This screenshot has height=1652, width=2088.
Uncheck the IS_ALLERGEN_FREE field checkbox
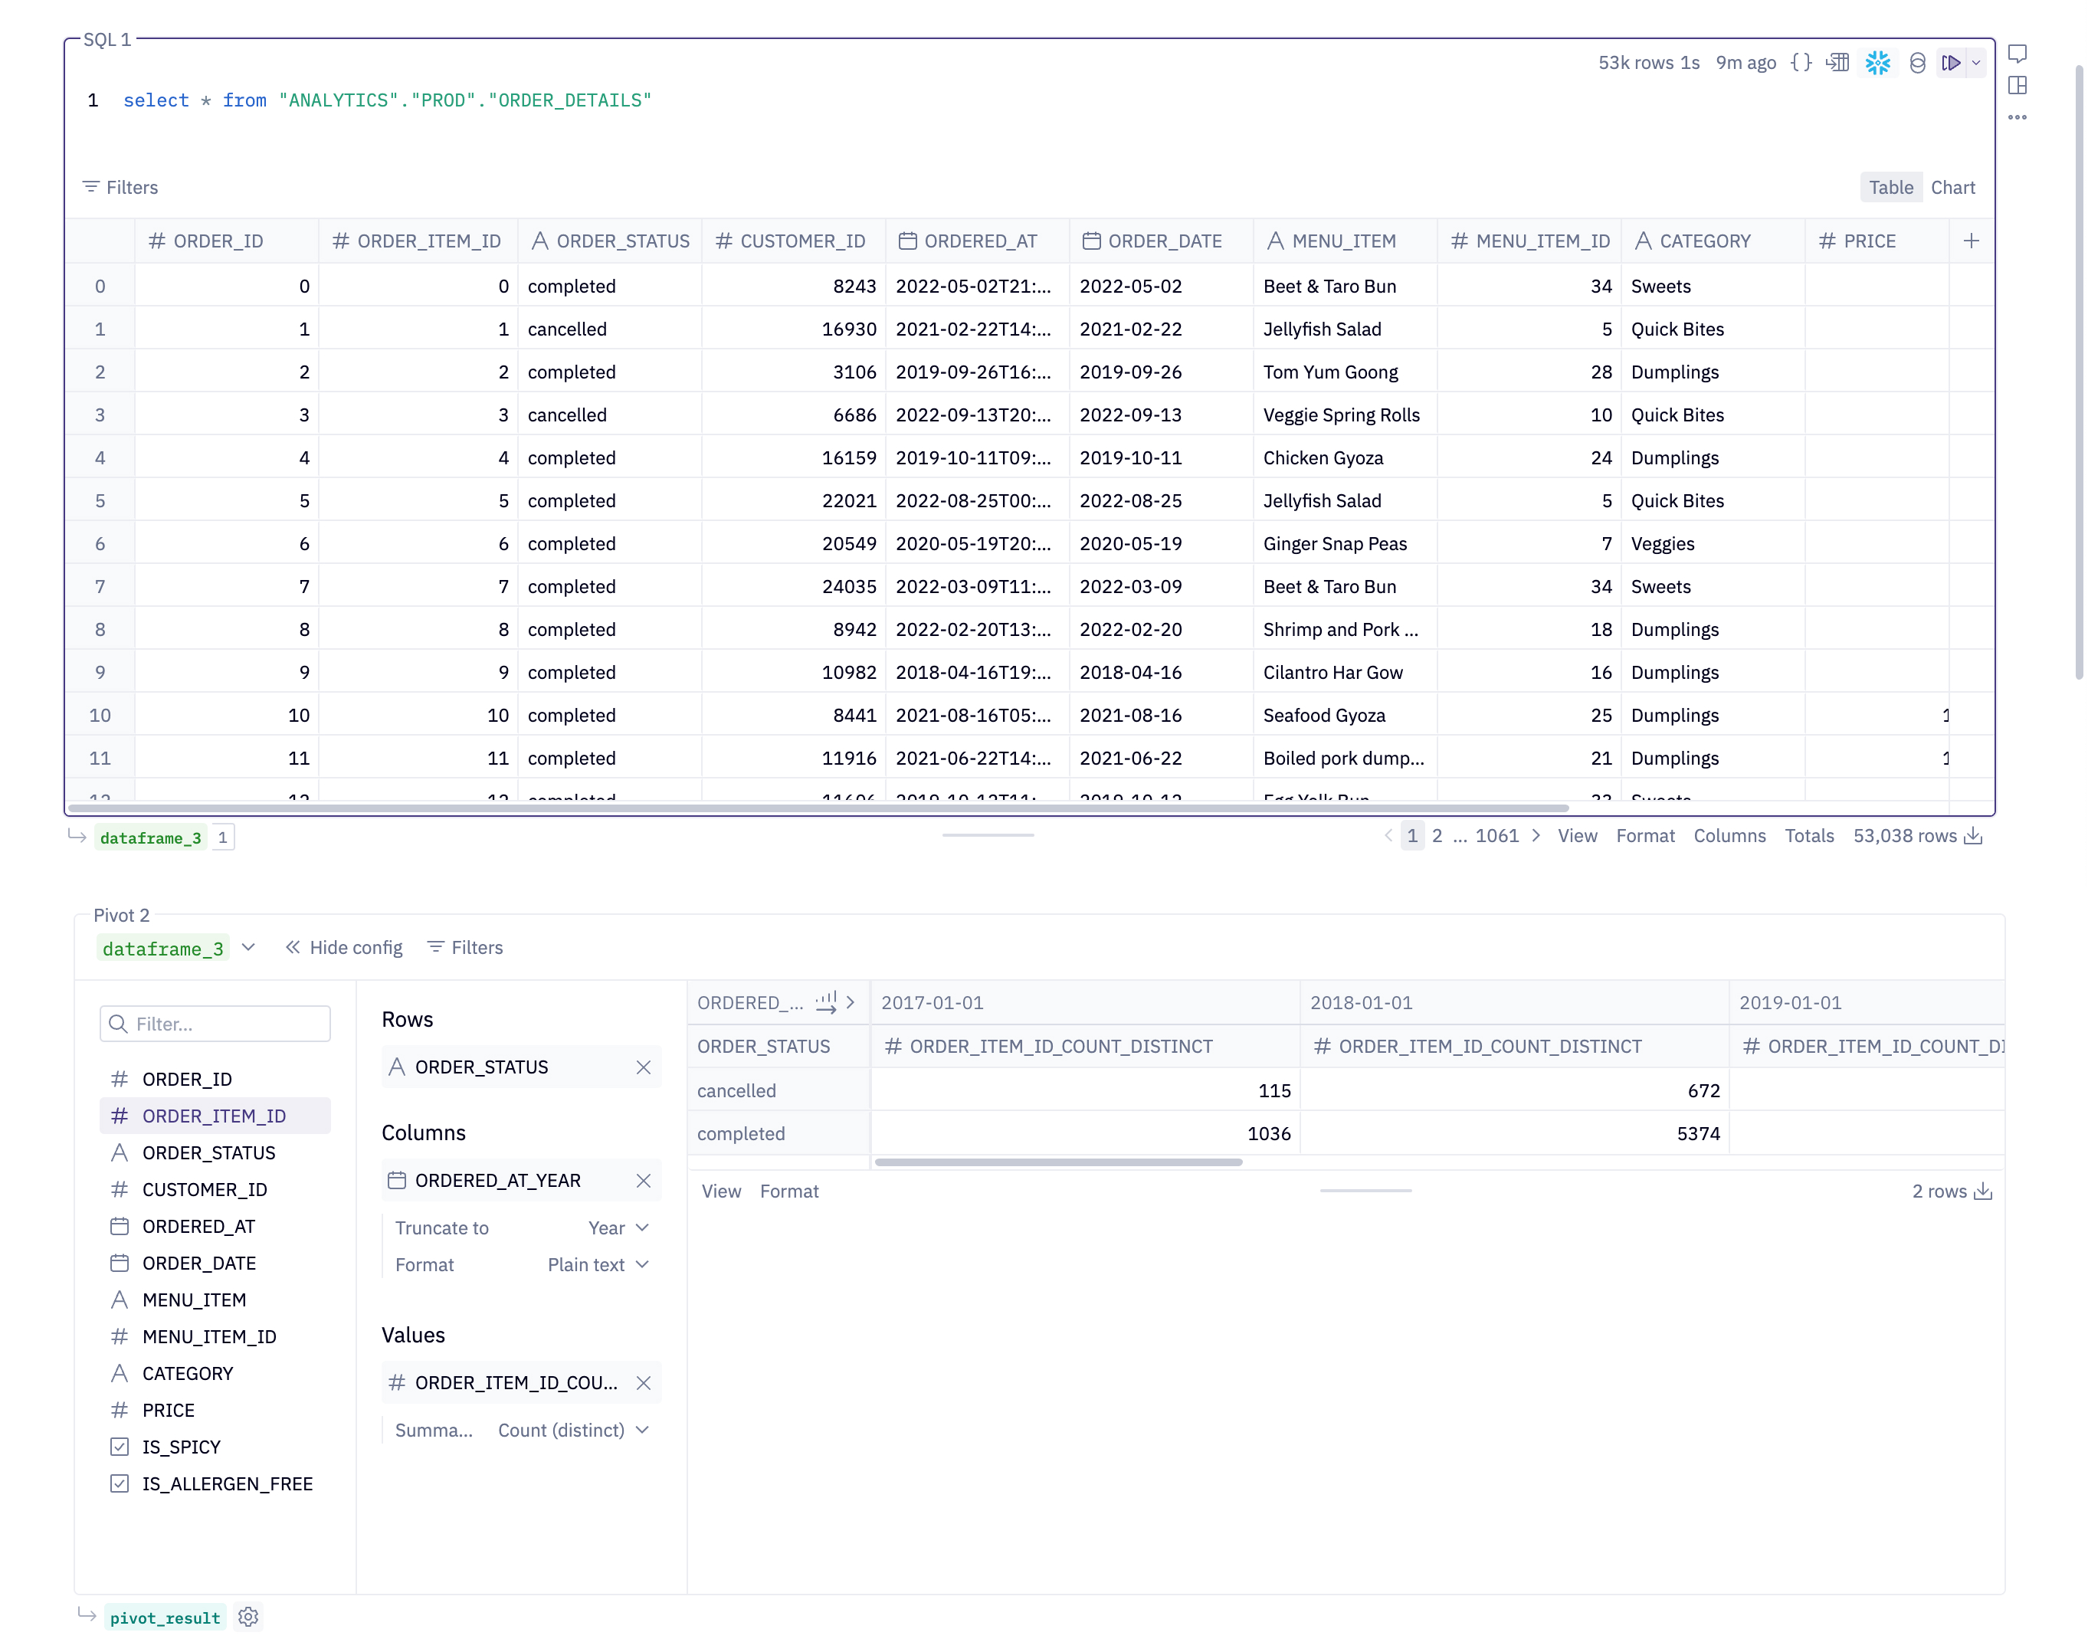tap(119, 1483)
